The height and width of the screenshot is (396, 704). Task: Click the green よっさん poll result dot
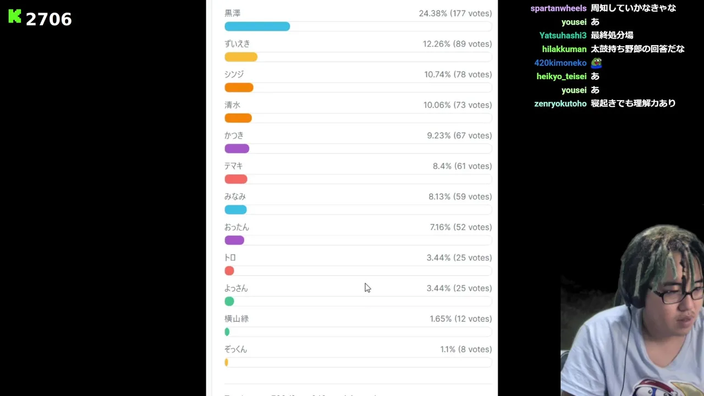(229, 301)
